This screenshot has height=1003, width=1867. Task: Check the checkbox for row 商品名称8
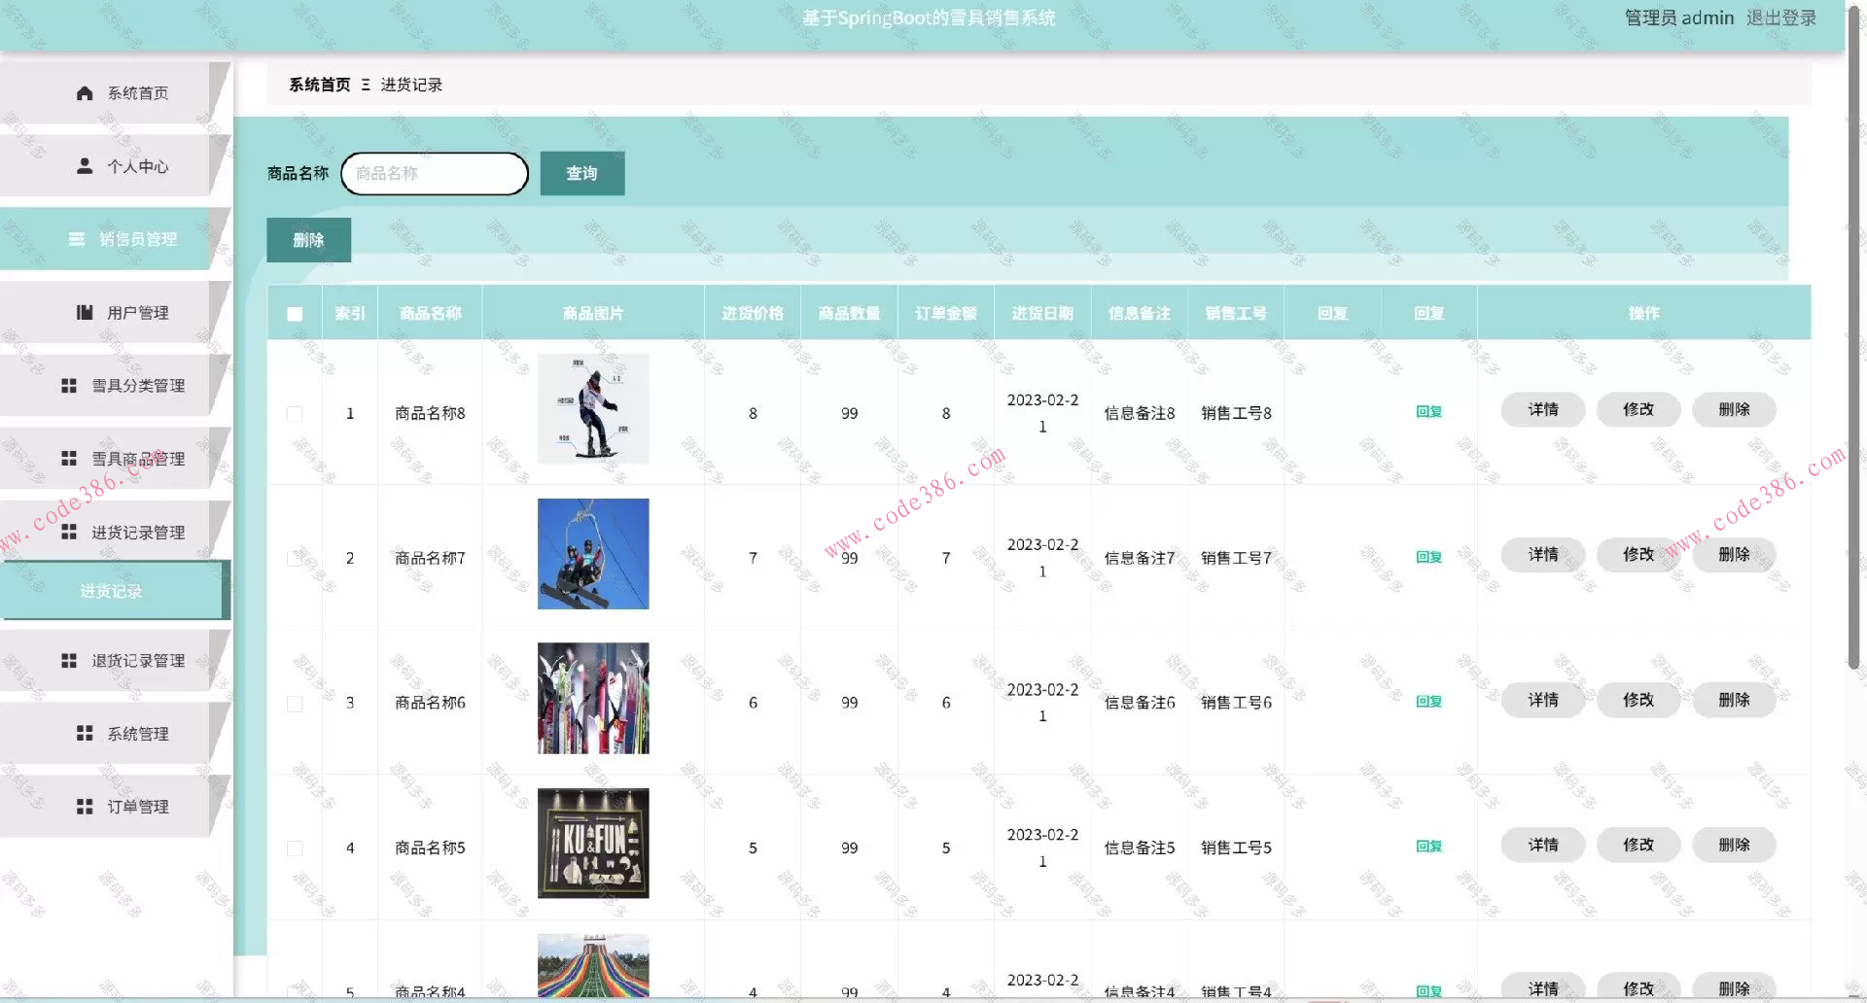tap(295, 414)
